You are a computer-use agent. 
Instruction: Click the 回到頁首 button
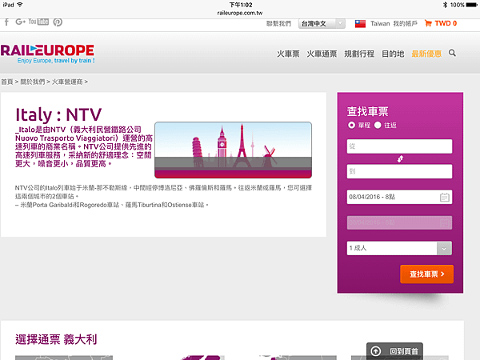(394, 351)
